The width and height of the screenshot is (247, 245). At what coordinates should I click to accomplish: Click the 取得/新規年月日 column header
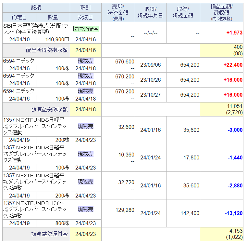pyautogui.click(x=150, y=12)
